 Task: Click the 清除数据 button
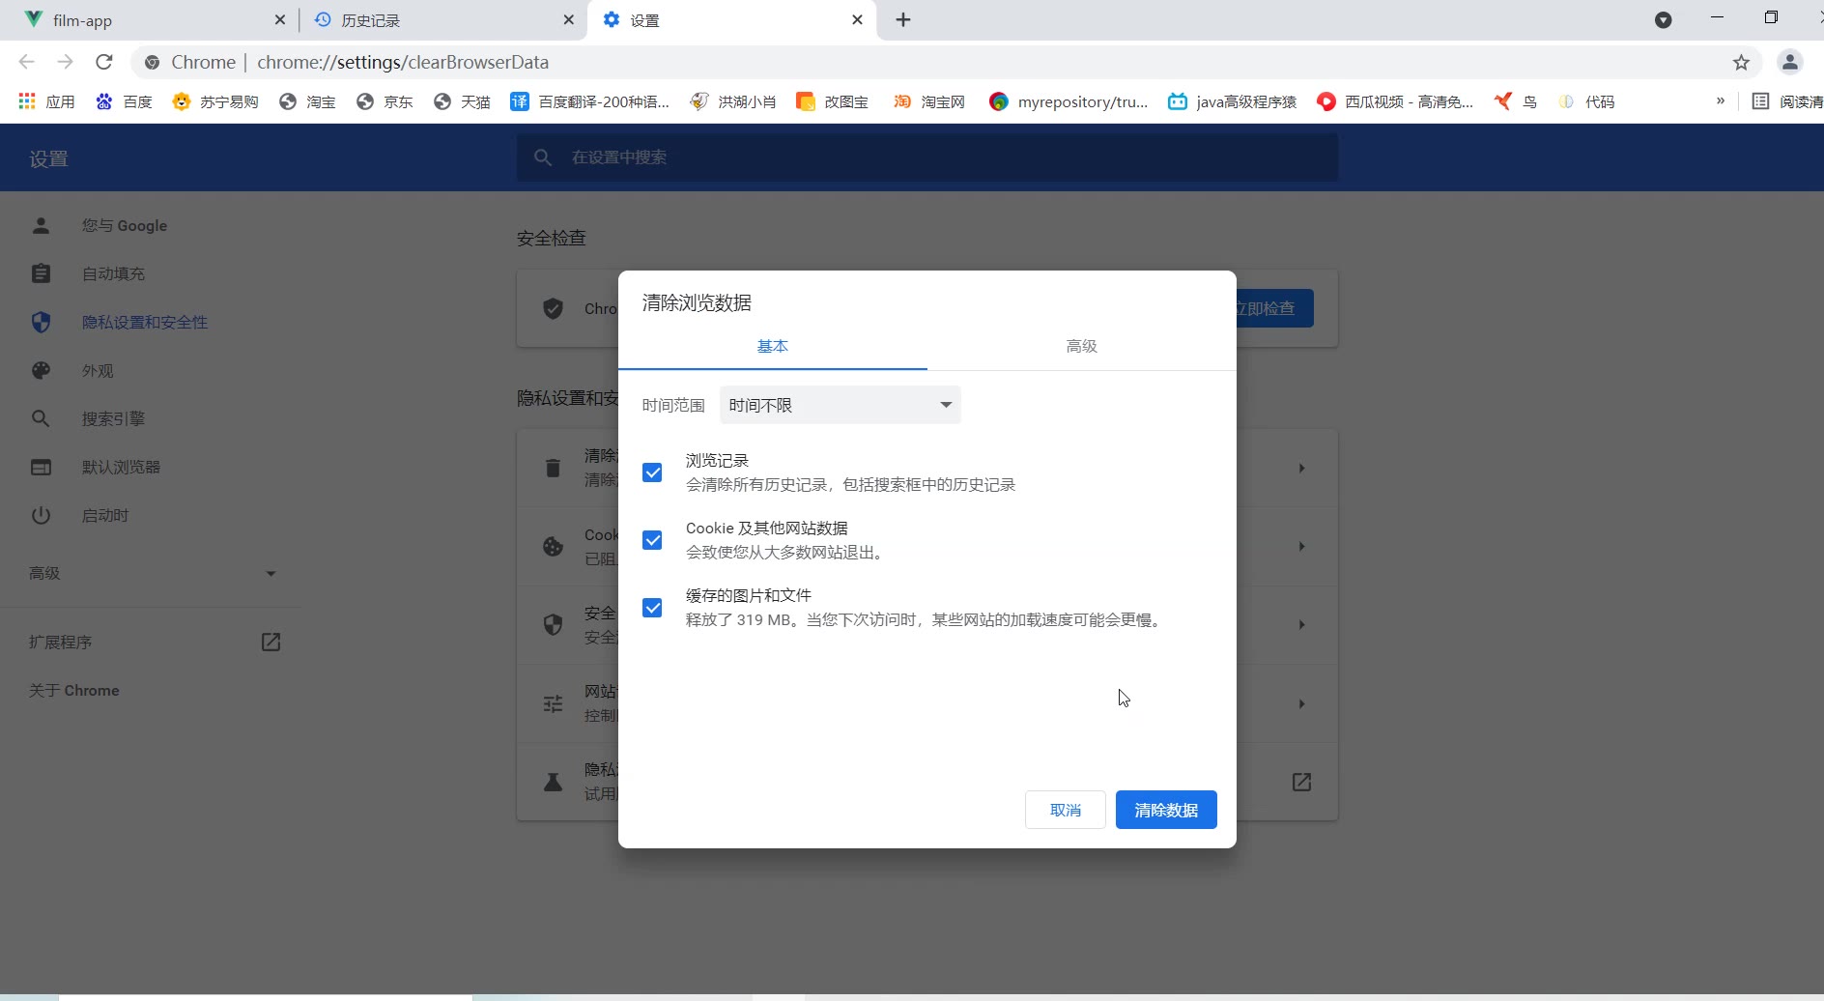point(1166,810)
